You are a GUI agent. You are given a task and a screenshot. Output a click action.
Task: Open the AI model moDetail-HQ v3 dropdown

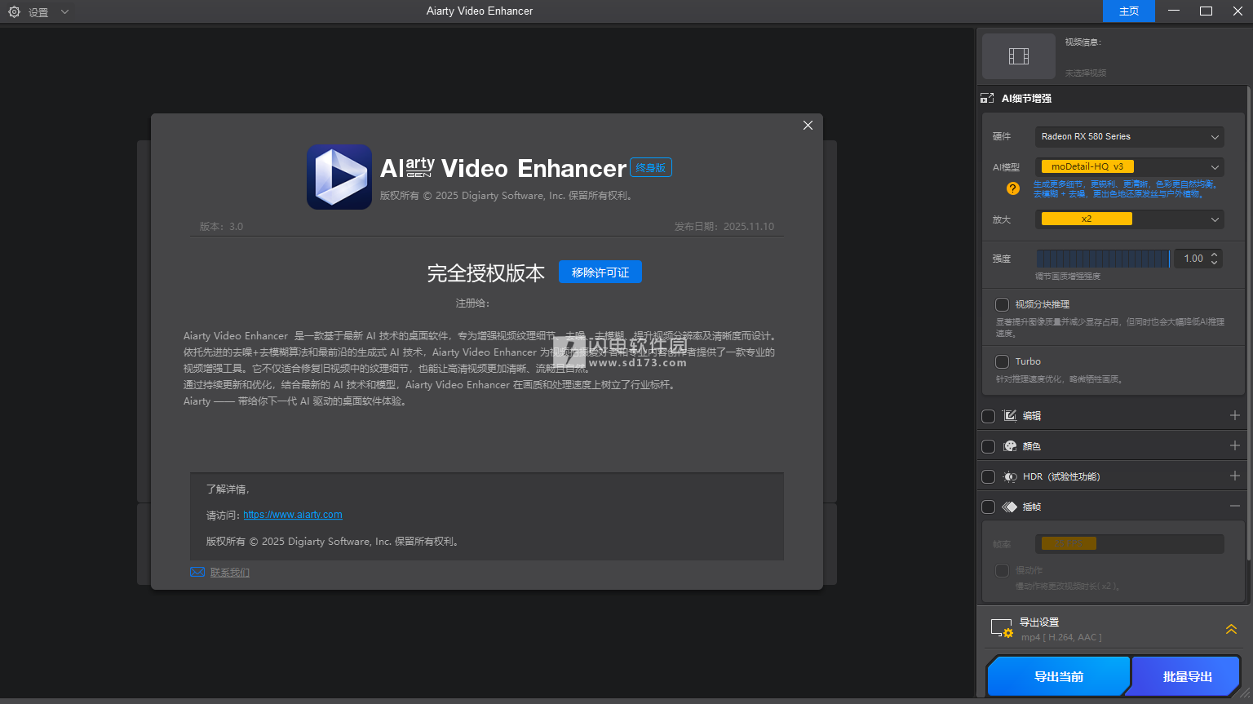pos(1129,167)
